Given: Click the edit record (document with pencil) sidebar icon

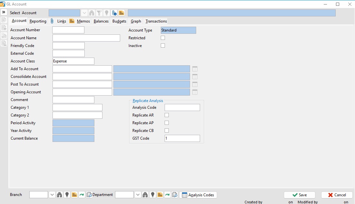Looking at the screenshot, I should coord(4,20).
